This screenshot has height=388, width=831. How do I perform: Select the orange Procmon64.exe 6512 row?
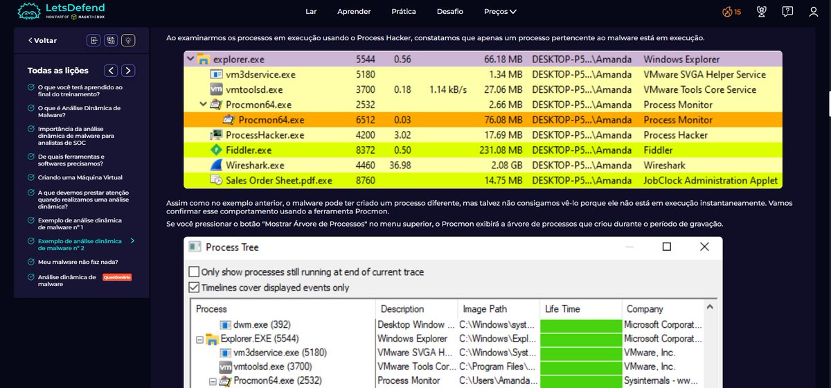[483, 120]
